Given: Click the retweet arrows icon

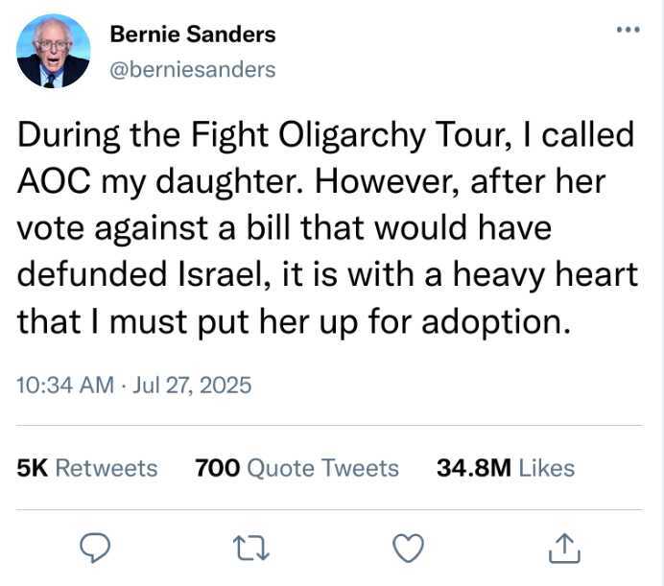Looking at the screenshot, I should tap(252, 549).
